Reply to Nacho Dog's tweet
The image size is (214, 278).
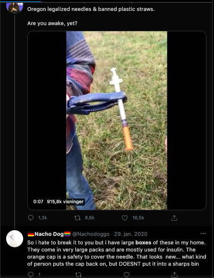click(31, 275)
